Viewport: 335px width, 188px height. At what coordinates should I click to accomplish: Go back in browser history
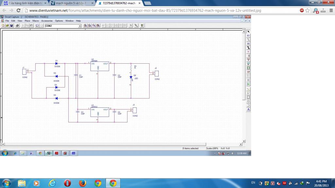pos(4,10)
